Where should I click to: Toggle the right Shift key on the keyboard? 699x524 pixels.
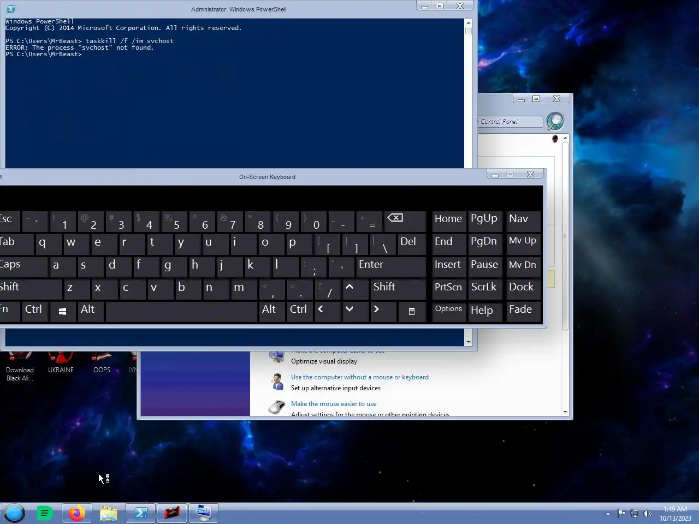click(398, 289)
